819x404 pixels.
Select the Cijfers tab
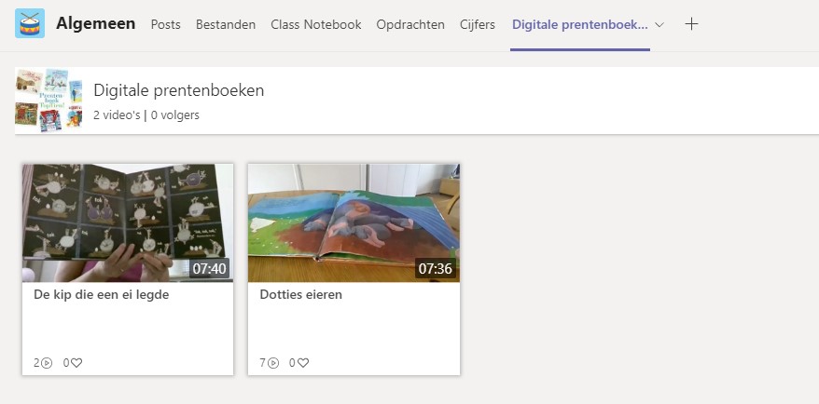point(478,24)
